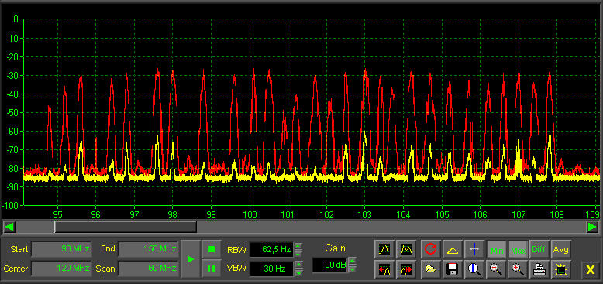The height and width of the screenshot is (284, 603).
Task: Click the Span field 60 MHz
Action: [x=148, y=269]
